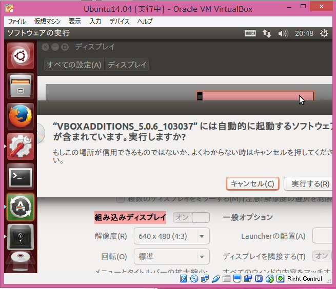Open the 仮想マシン menu
Image resolution: width=336 pixels, height=289 pixels.
pos(47,22)
